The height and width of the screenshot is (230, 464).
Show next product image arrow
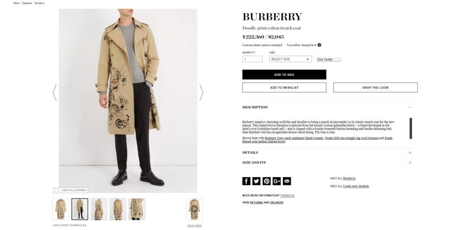[201, 93]
